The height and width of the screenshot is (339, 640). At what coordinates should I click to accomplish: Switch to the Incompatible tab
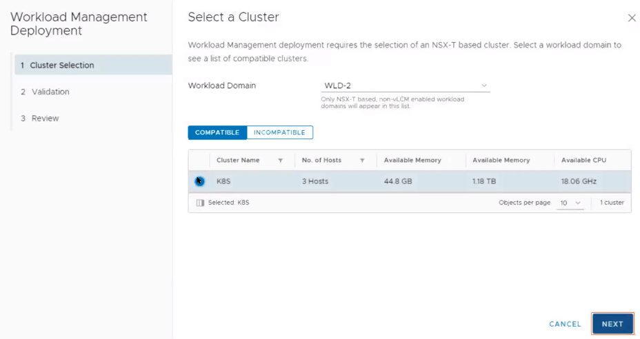click(x=279, y=132)
